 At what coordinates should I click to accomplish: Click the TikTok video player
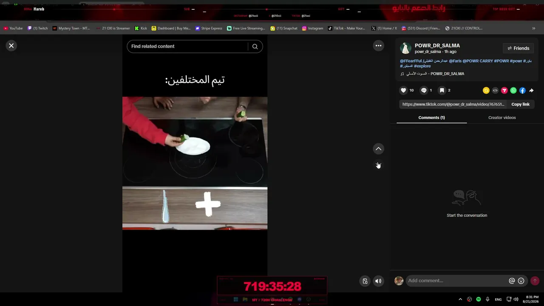(195, 163)
